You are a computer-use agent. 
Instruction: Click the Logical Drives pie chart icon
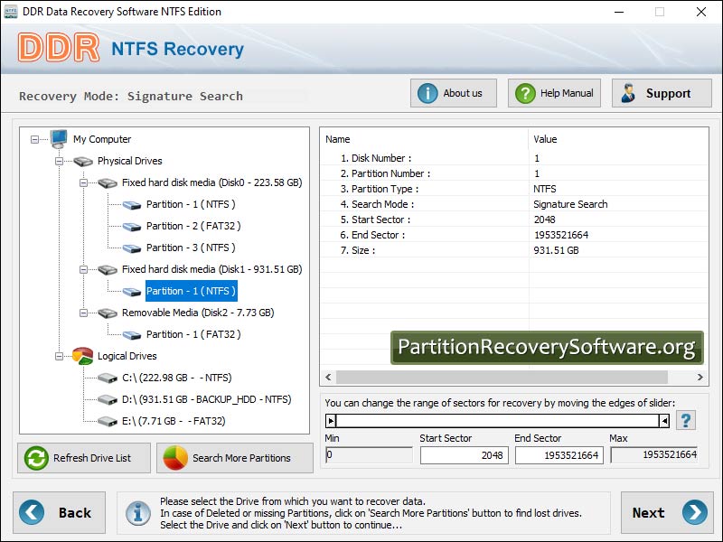82,356
